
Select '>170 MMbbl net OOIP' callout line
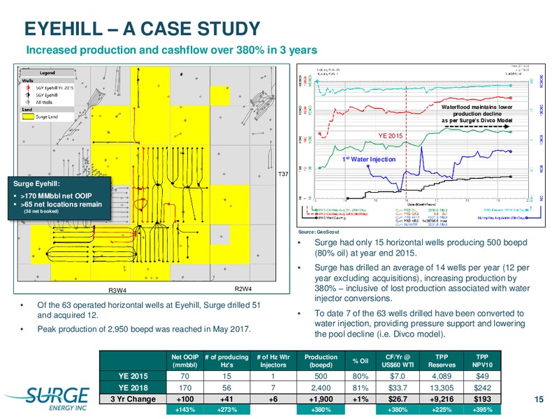56,196
